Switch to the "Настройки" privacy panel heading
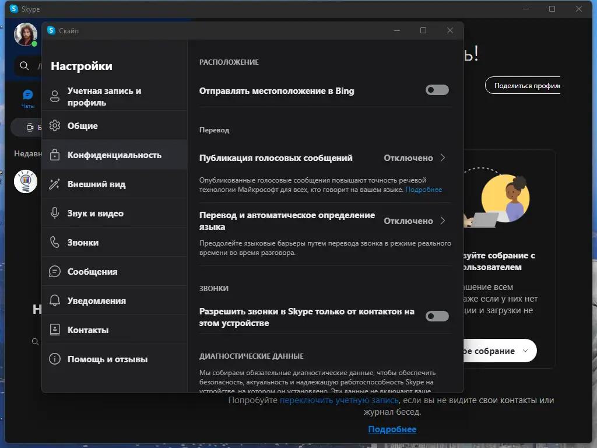Image resolution: width=597 pixels, height=448 pixels. [x=80, y=66]
